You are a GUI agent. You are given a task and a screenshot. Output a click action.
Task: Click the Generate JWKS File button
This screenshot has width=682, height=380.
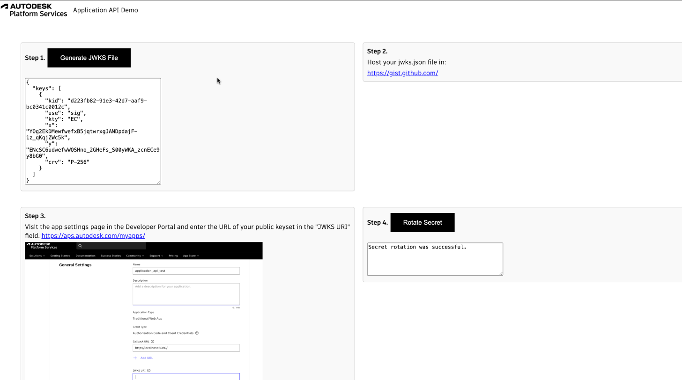point(89,58)
